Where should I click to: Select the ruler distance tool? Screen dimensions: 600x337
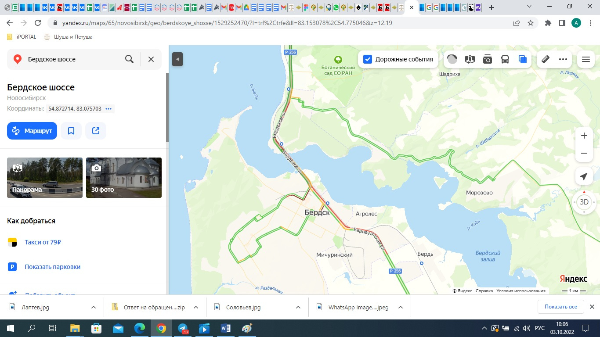click(546, 59)
